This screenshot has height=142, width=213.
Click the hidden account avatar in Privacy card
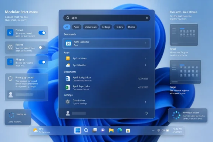tap(11, 95)
